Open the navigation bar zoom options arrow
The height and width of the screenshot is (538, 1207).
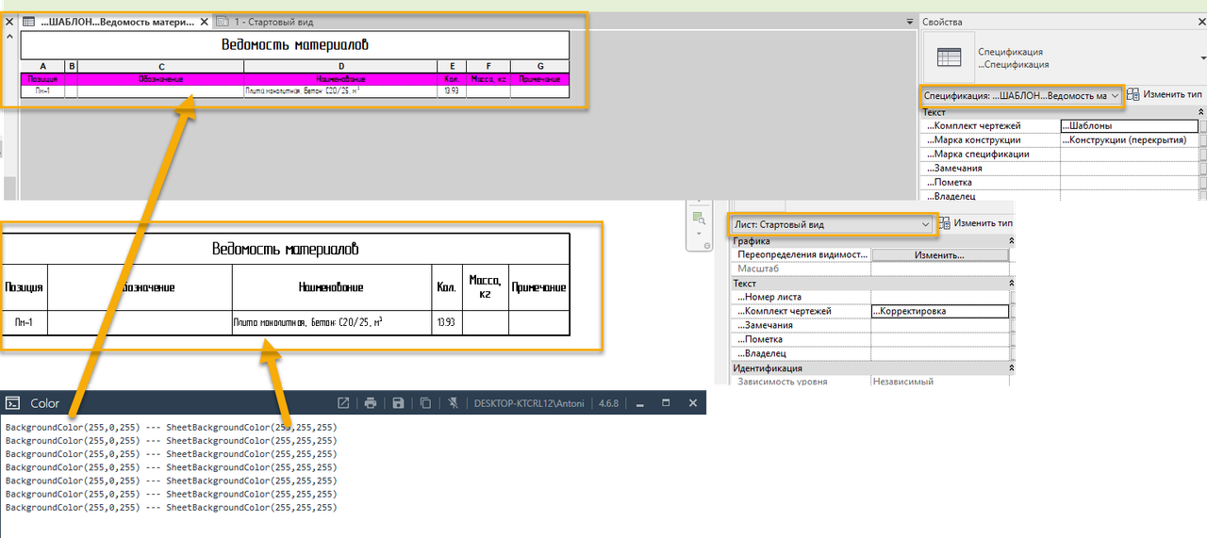[699, 233]
